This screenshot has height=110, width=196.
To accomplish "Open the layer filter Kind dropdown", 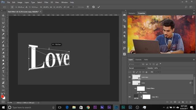I will point(134,64).
